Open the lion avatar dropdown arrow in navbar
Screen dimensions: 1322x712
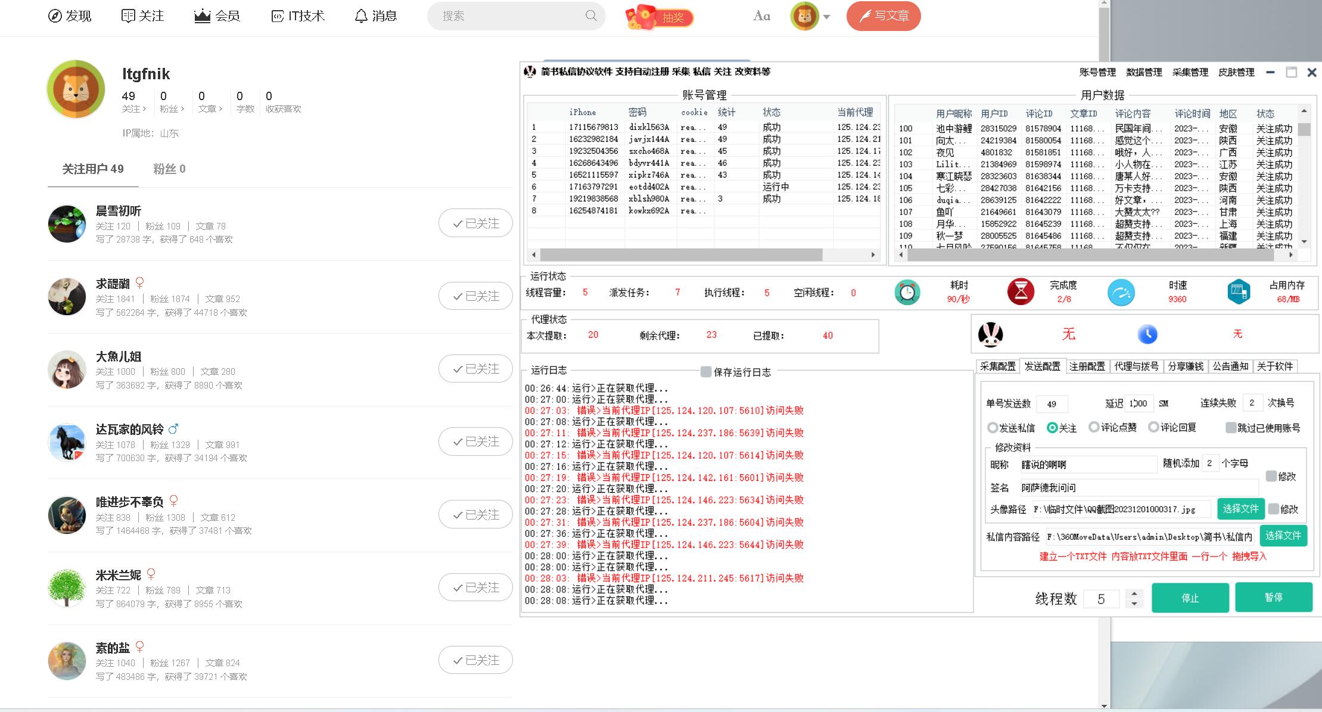(827, 17)
